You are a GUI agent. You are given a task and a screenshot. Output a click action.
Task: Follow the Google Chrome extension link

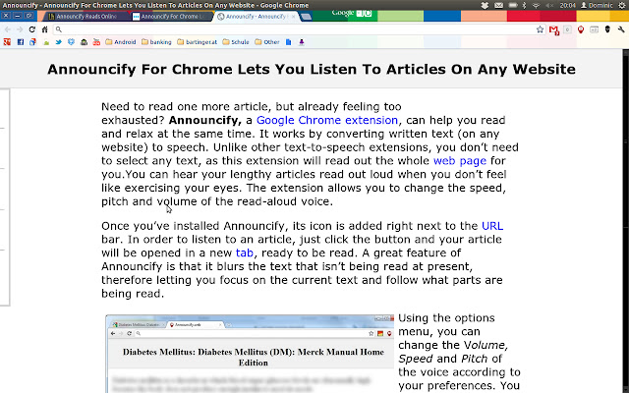click(x=327, y=120)
